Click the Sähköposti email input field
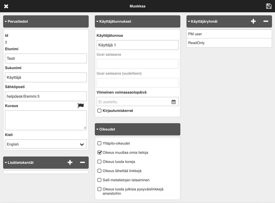The height and width of the screenshot is (203, 275). pos(46,97)
